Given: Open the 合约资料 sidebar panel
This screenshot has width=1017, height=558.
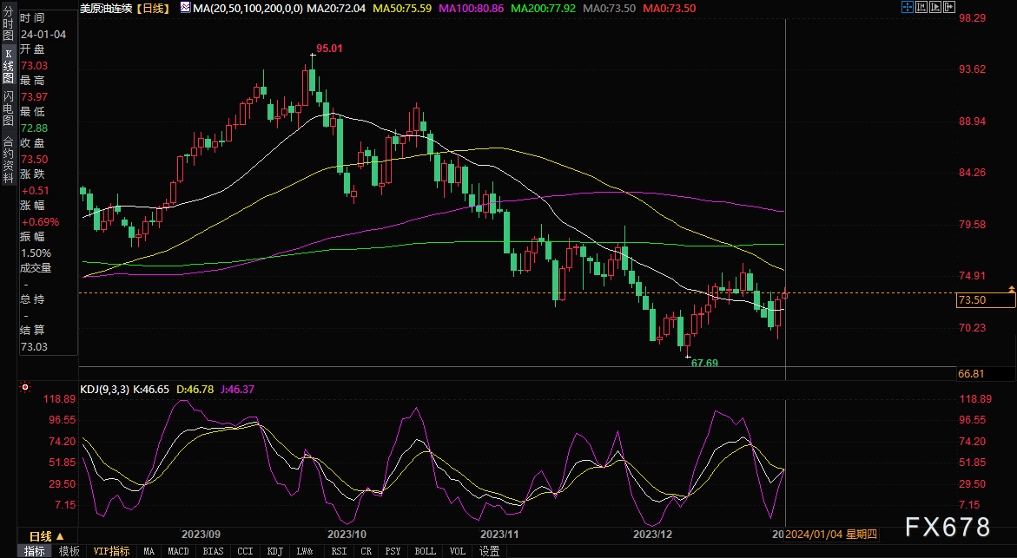Looking at the screenshot, I should click(9, 160).
